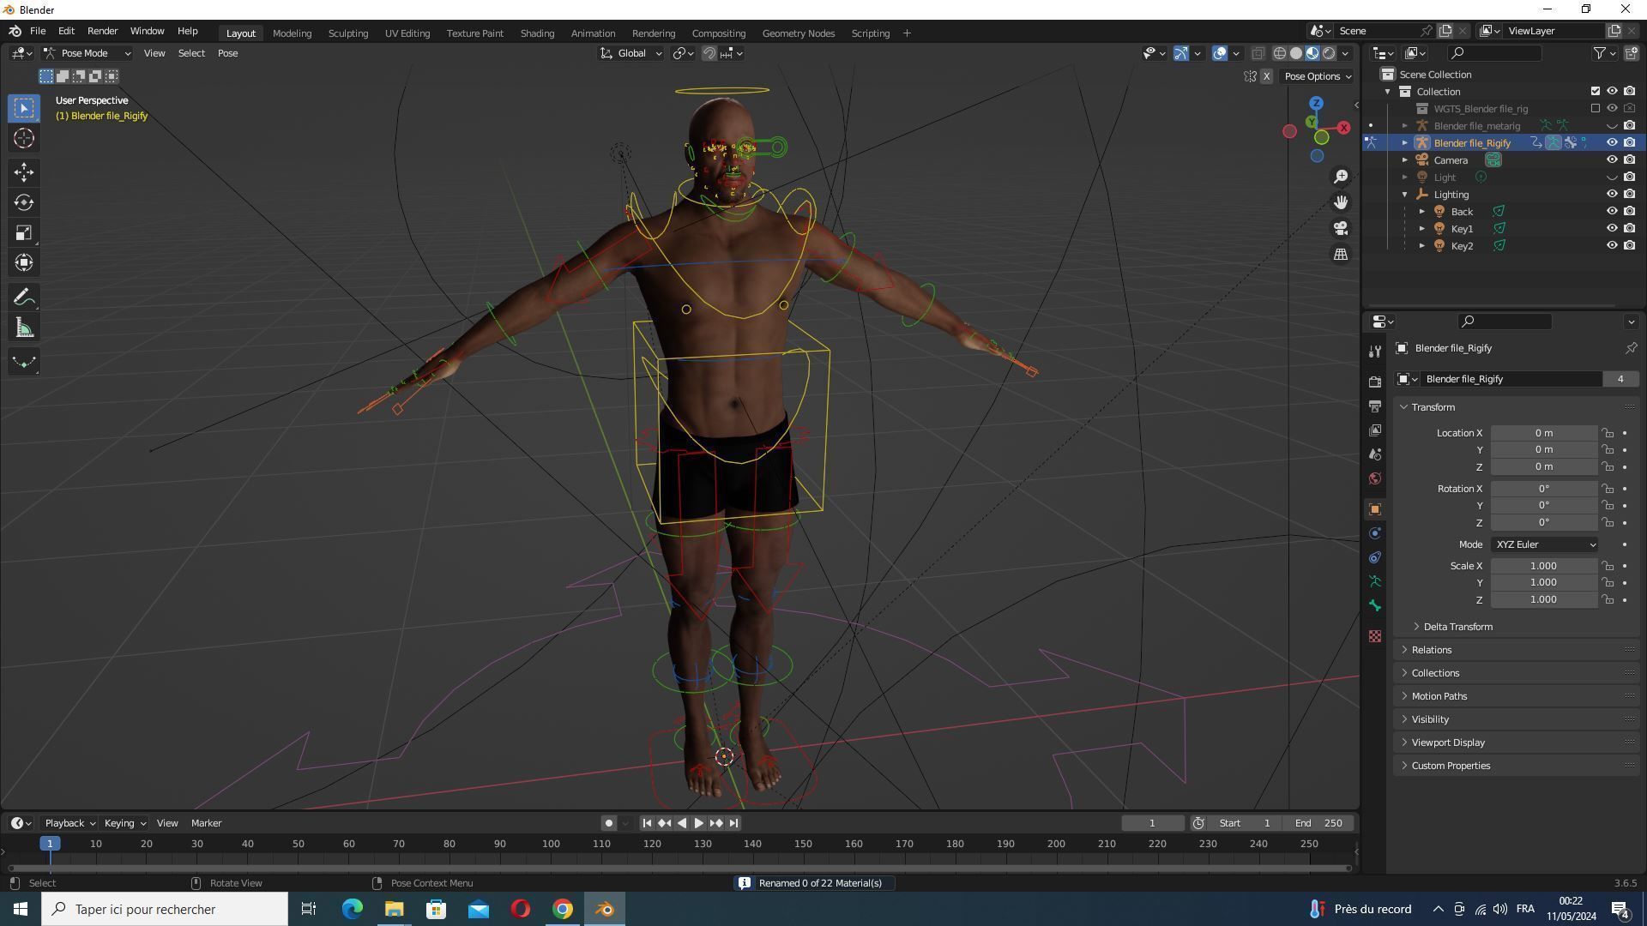Lock Location X property
The height and width of the screenshot is (926, 1647).
[1608, 433]
